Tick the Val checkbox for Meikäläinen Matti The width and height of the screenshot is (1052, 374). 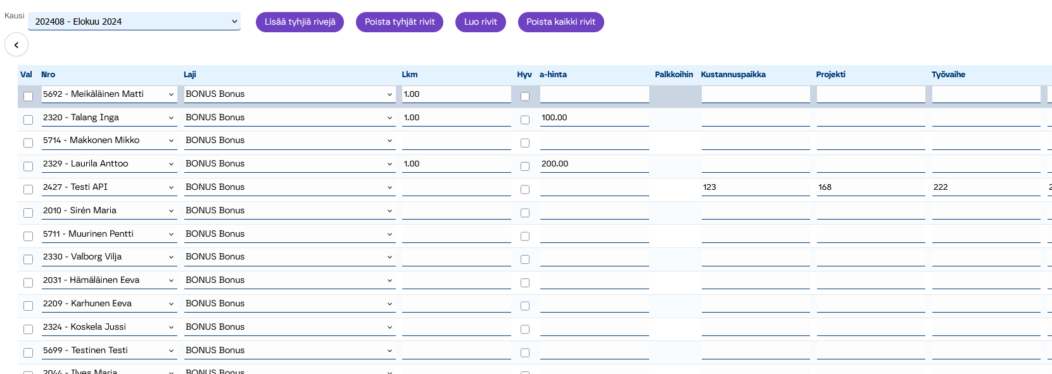[x=28, y=96]
